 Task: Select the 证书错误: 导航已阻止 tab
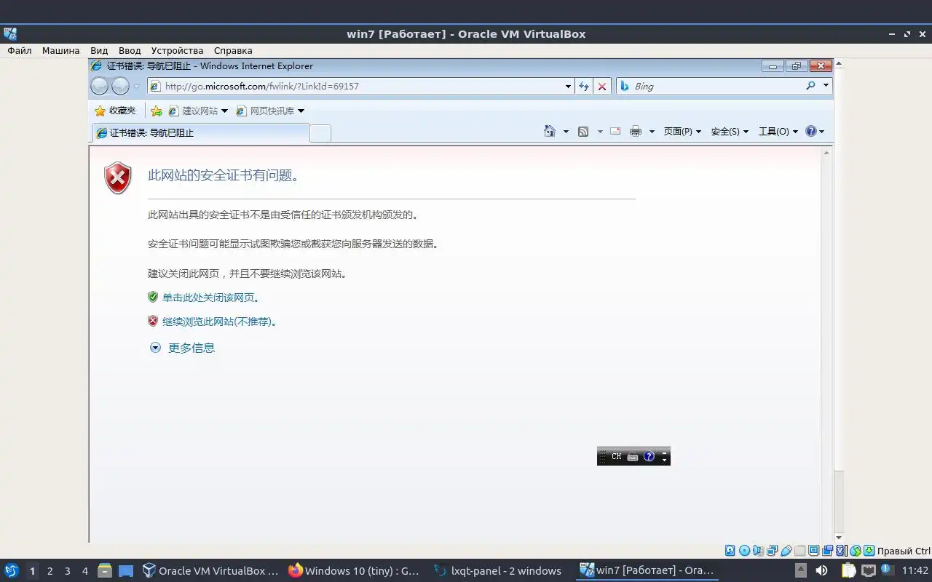(x=201, y=132)
